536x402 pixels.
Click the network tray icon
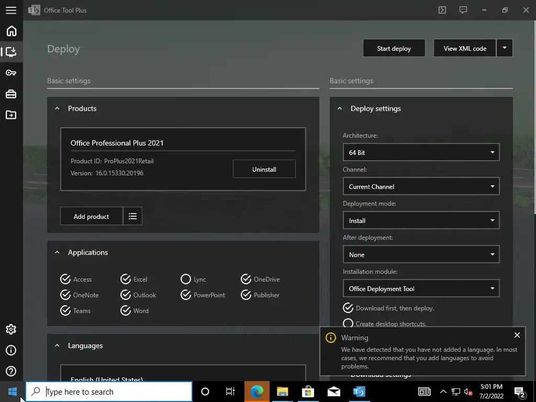click(456, 392)
